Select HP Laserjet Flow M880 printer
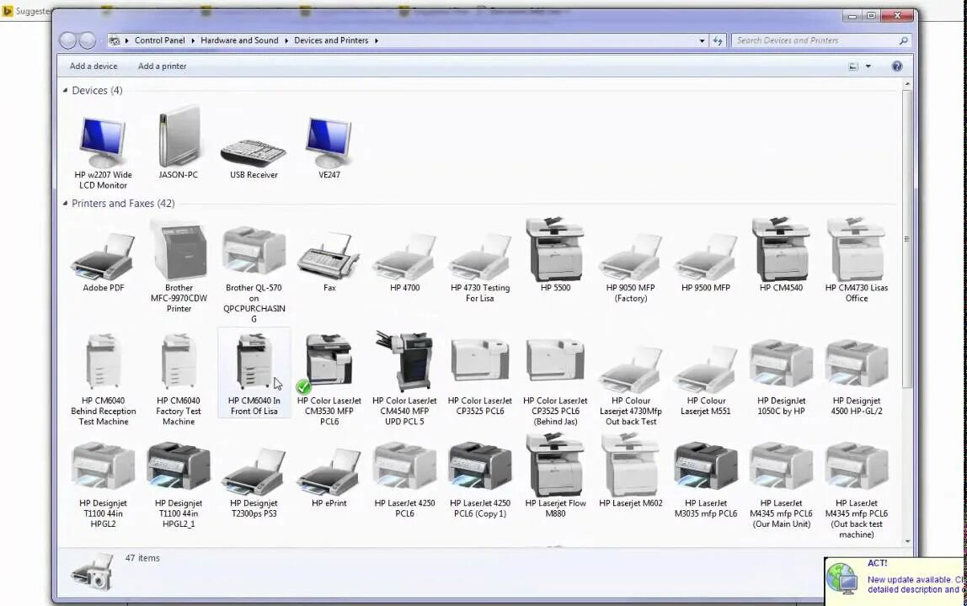 555,476
